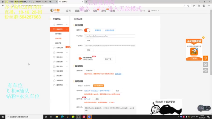Open 我的推广 via its sidebar icon

coord(54,76)
